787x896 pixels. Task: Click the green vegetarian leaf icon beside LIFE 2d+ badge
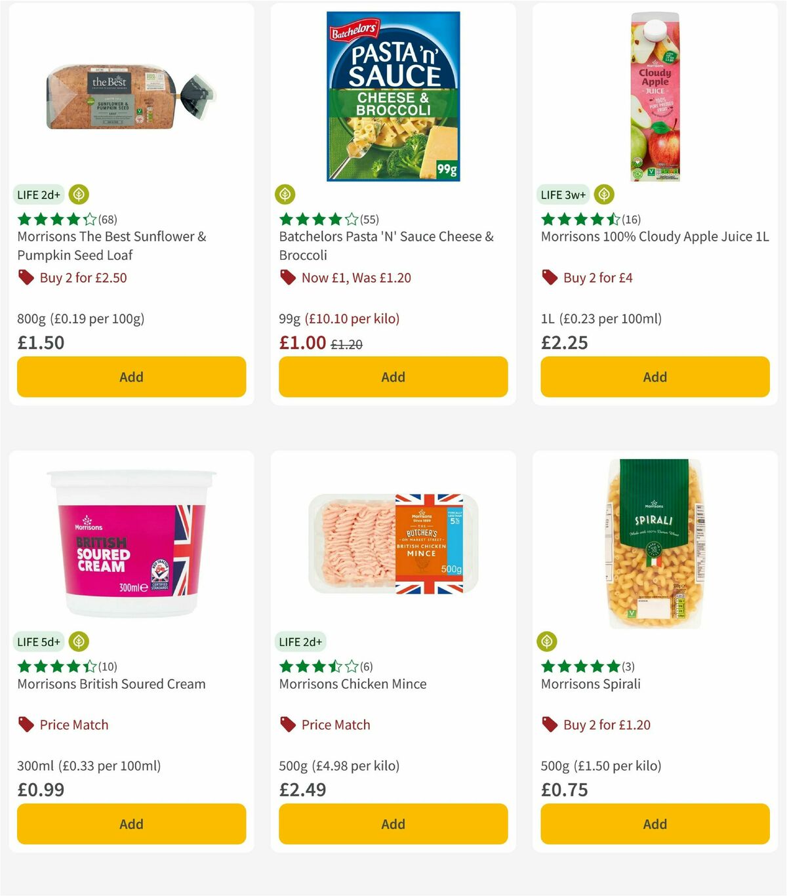coord(79,194)
